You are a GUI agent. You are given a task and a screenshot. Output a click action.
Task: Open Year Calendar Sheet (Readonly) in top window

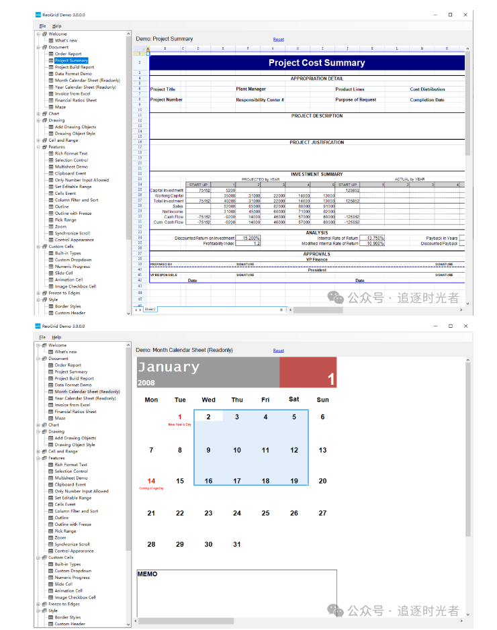tap(85, 87)
